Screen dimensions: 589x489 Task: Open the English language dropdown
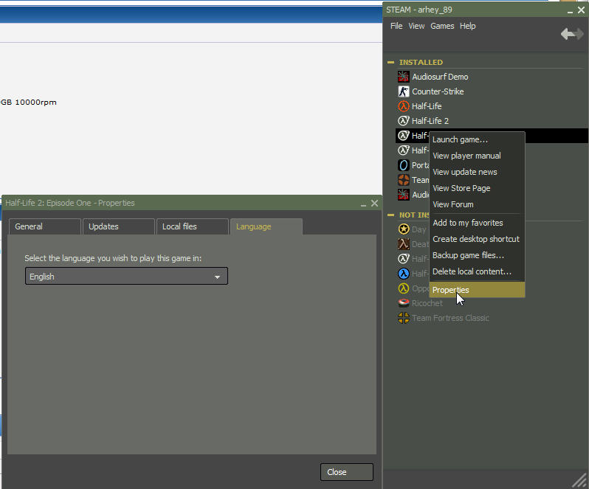click(x=126, y=276)
